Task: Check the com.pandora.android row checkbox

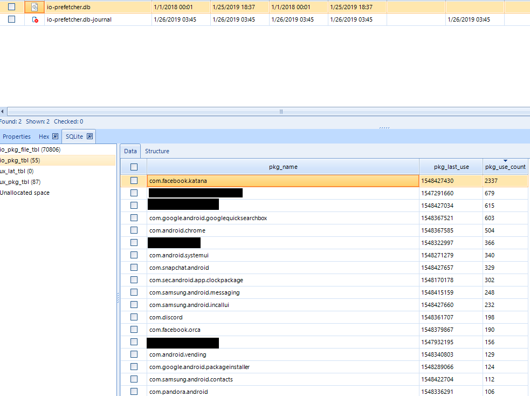Action: pyautogui.click(x=134, y=392)
